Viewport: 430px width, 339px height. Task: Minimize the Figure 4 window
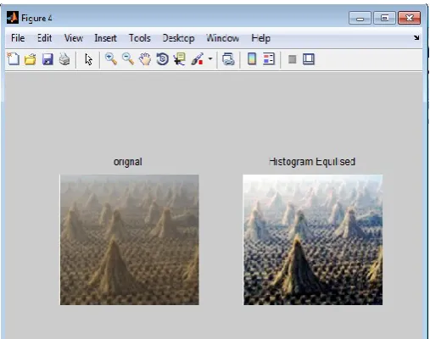tap(360, 18)
